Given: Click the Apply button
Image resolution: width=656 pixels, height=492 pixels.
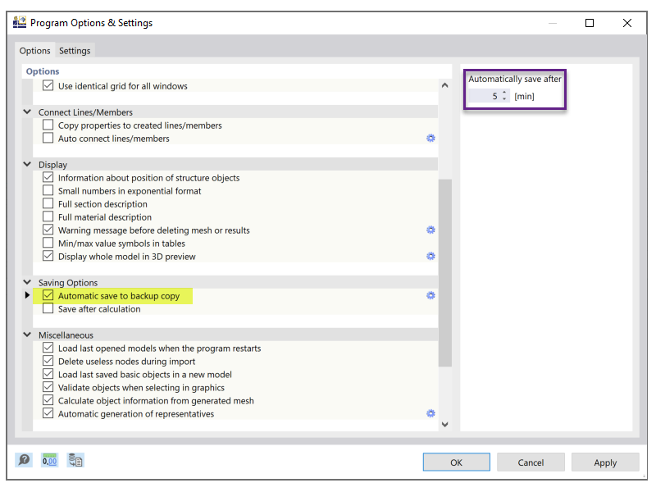Looking at the screenshot, I should [605, 462].
